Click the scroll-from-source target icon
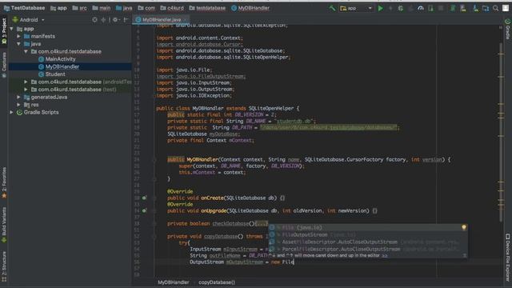The width and height of the screenshot is (512, 288). 94,19
